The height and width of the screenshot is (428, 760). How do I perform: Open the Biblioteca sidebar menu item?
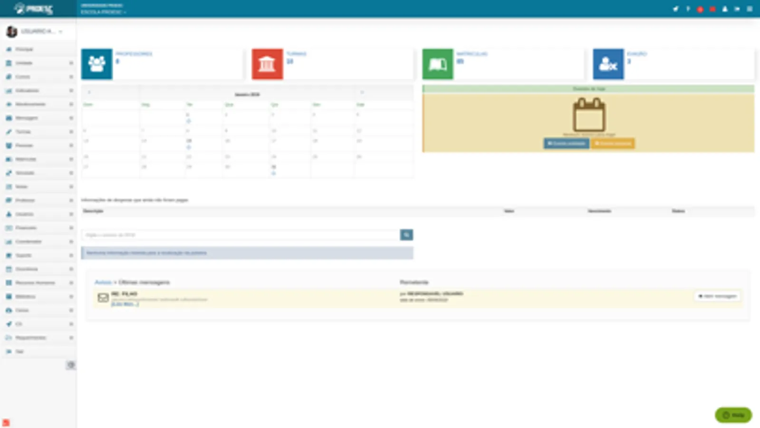pos(38,296)
